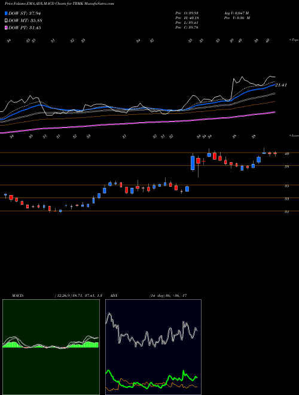The image size is (299, 395).
Task: Click the 33 price axis label
Action: click(x=286, y=199)
